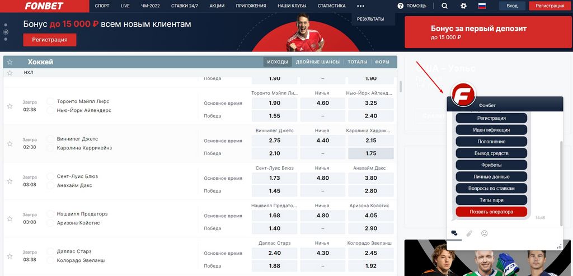This screenshot has width=573, height=276.
Task: Open the СТАВКИ 24/7 menu item
Action: click(x=185, y=6)
